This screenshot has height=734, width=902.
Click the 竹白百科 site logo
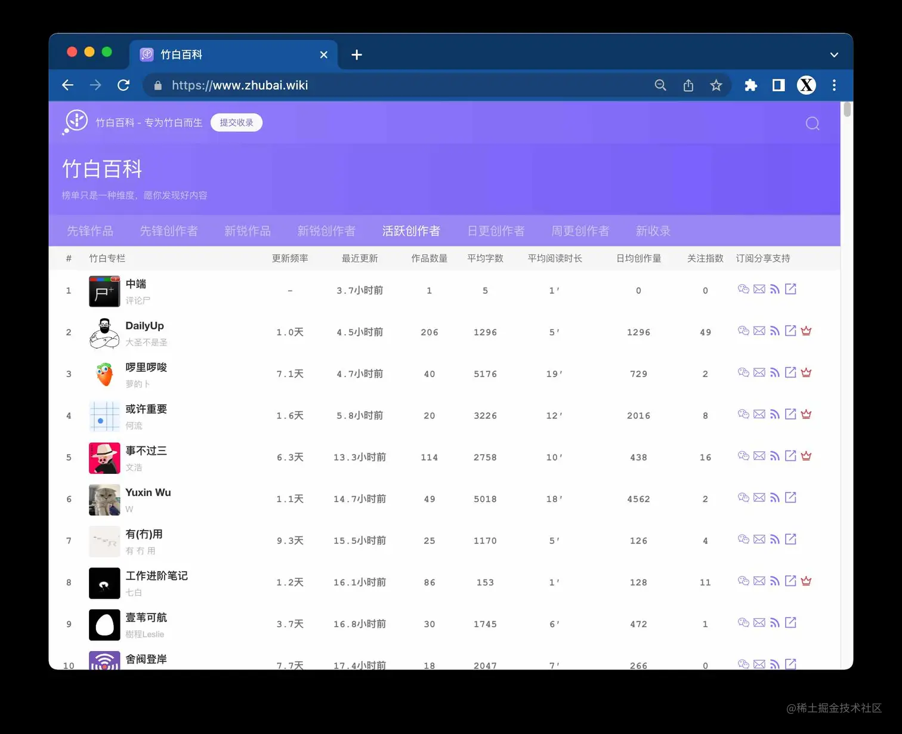pyautogui.click(x=75, y=122)
